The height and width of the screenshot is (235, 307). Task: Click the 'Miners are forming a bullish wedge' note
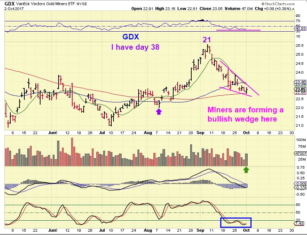coord(245,114)
